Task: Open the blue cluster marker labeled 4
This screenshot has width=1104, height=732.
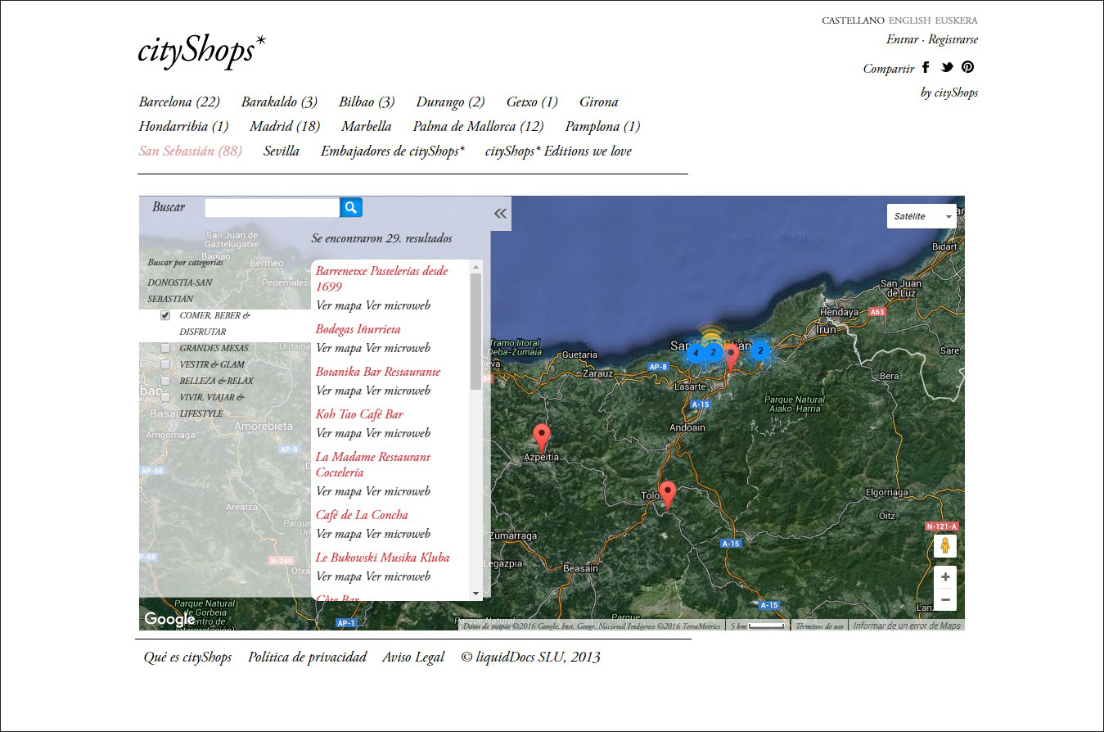Action: click(x=696, y=353)
